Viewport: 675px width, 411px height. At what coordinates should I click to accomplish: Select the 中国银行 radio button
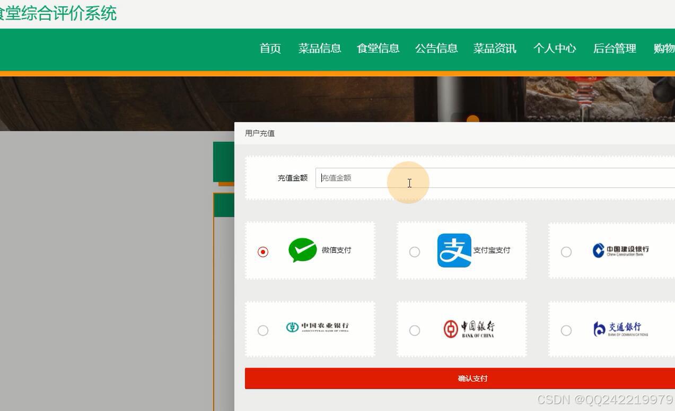point(415,330)
